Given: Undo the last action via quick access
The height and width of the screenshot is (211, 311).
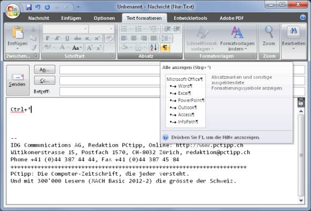Looking at the screenshot, I should click(38, 7).
